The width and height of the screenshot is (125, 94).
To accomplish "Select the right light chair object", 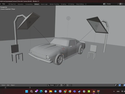I will (92, 52).
